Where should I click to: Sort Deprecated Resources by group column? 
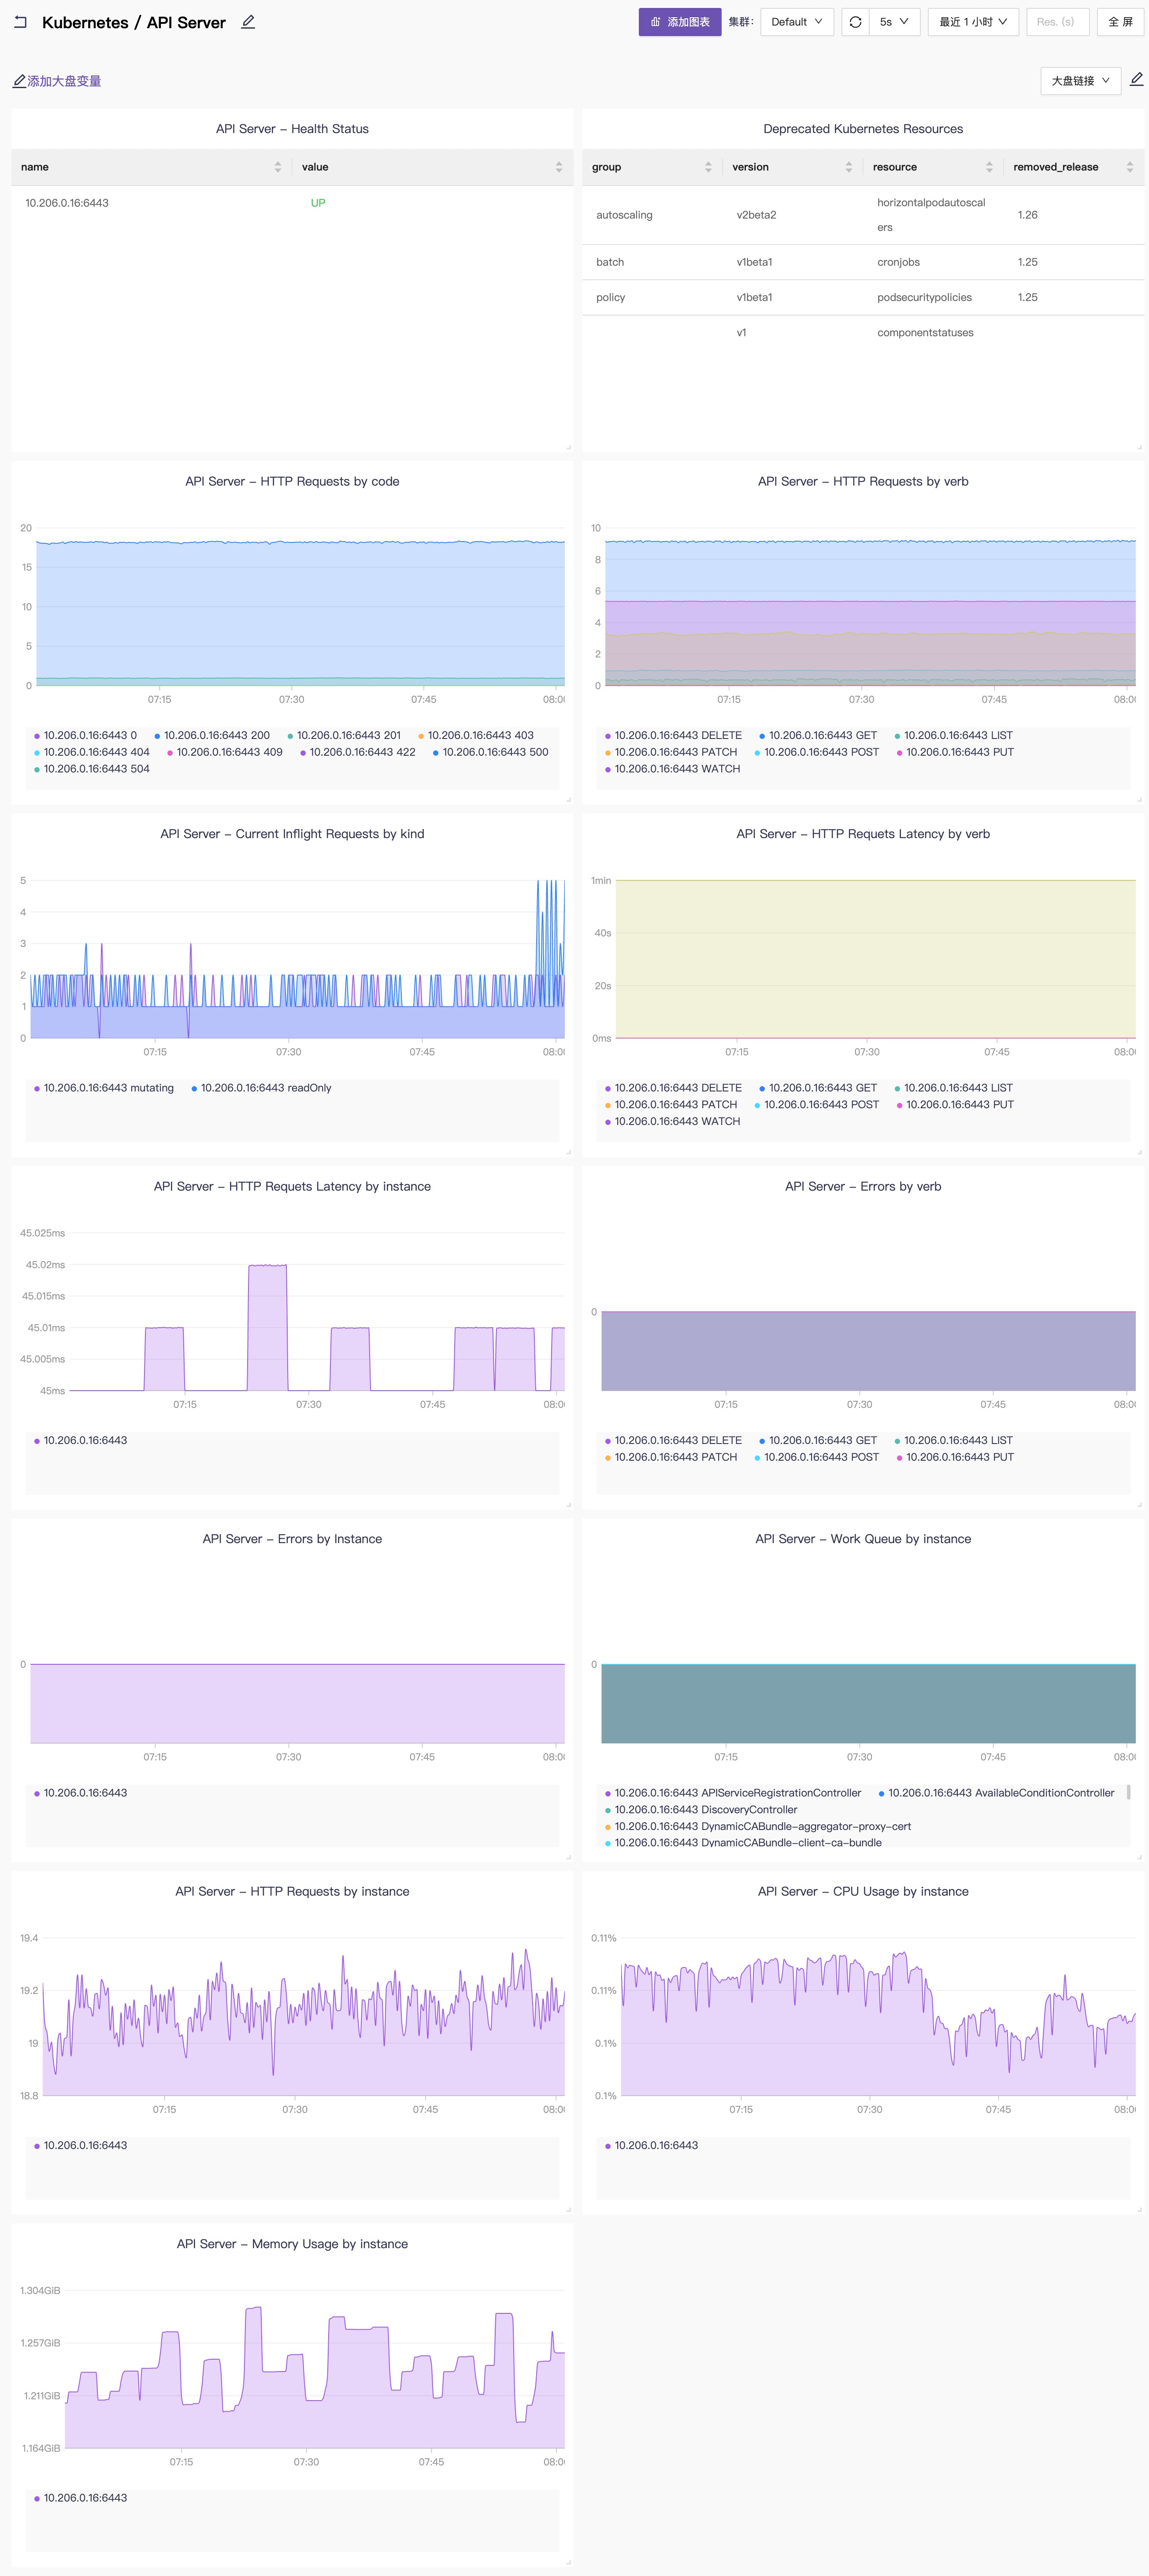[708, 167]
